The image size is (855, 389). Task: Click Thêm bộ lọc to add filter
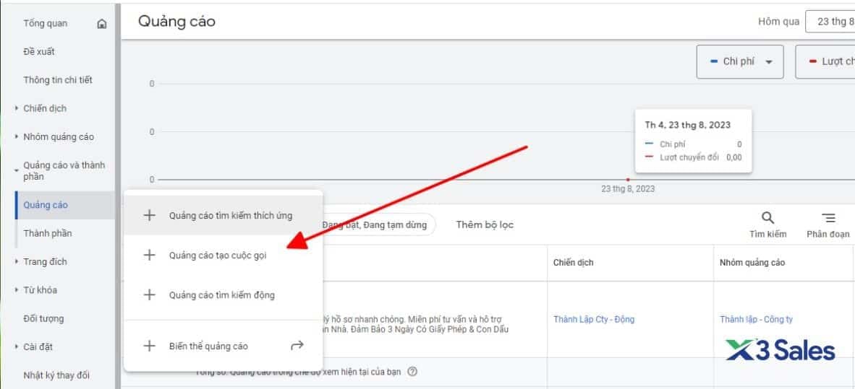click(x=485, y=224)
